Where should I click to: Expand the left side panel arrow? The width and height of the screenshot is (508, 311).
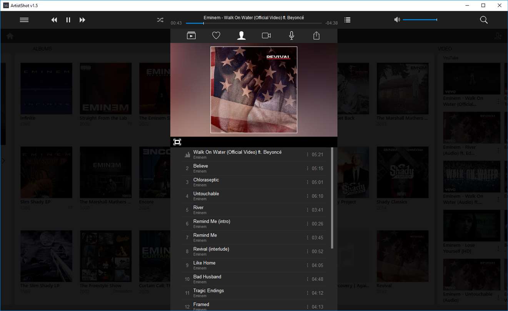point(3,161)
